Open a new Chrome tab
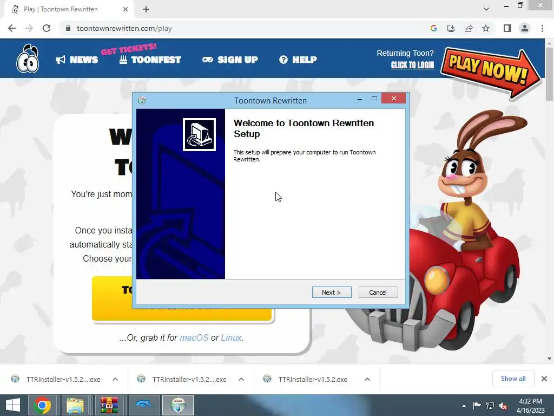The width and height of the screenshot is (554, 416). [x=146, y=9]
